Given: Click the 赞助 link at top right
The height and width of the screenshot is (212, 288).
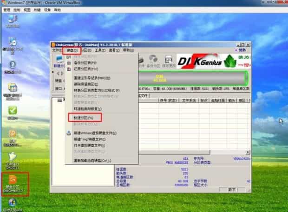Looking at the screenshot, I should [242, 50].
